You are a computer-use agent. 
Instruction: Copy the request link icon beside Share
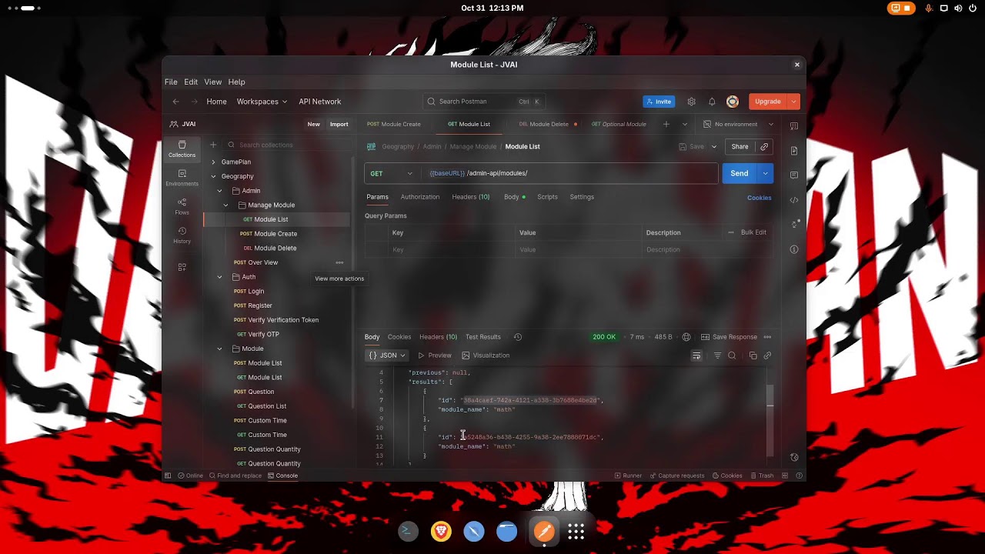pos(764,146)
